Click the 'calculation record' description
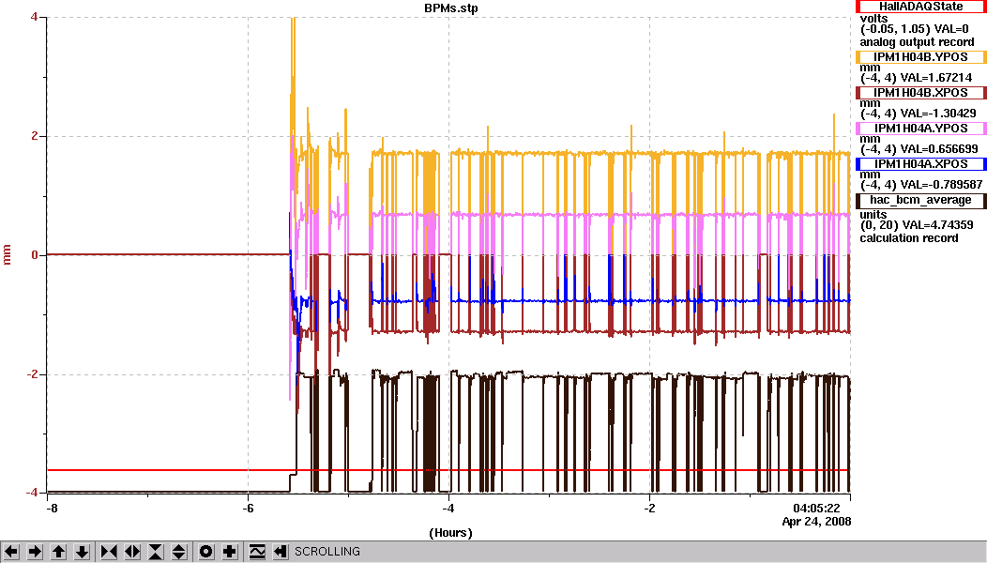Image resolution: width=987 pixels, height=563 pixels. tap(909, 238)
